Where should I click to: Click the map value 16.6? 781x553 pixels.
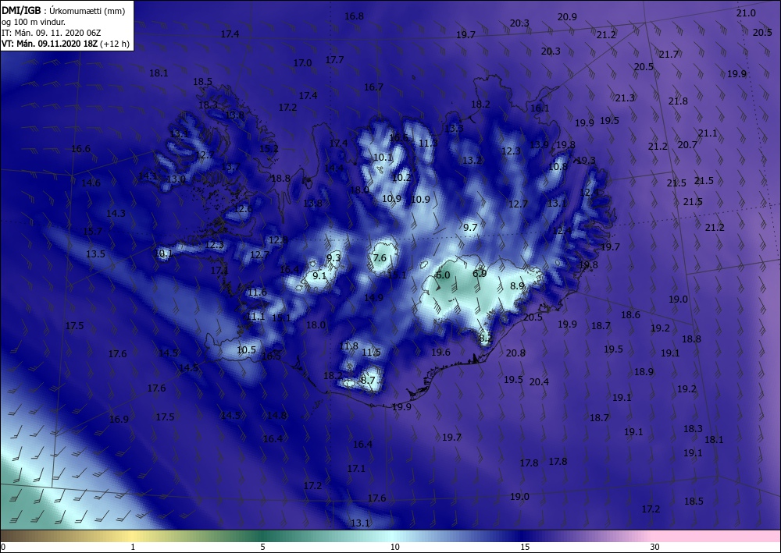point(80,149)
